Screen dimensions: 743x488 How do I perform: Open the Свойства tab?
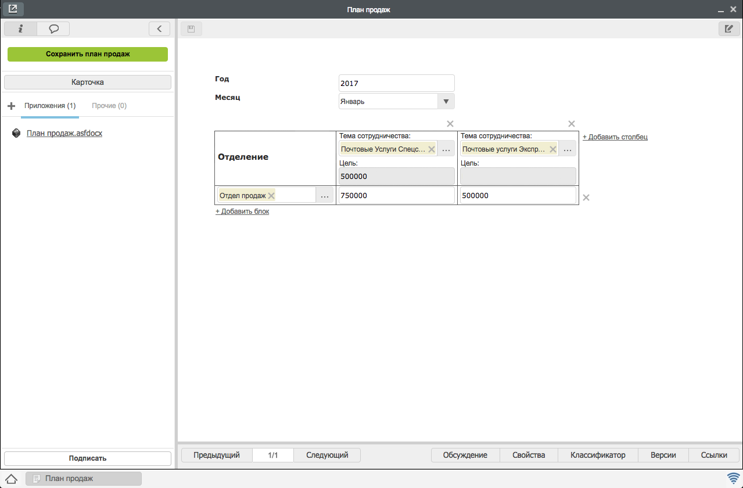click(529, 455)
